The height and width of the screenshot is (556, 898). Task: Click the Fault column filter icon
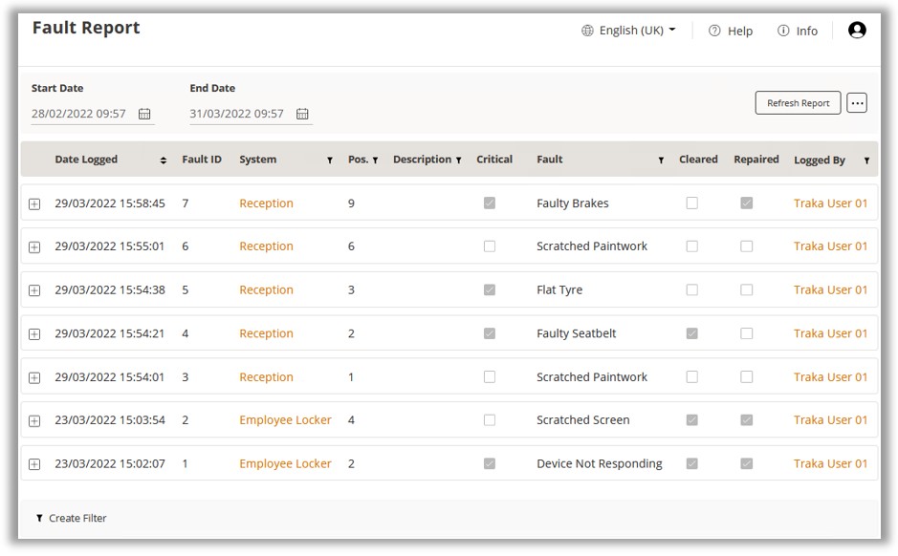coord(661,160)
